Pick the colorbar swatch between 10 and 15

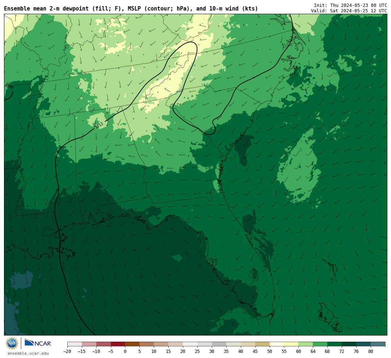click(161, 344)
